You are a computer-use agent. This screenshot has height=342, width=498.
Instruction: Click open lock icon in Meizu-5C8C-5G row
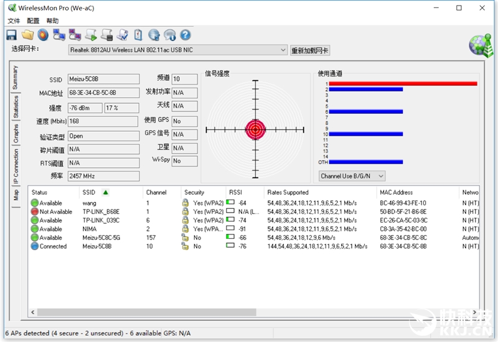pyautogui.click(x=185, y=238)
